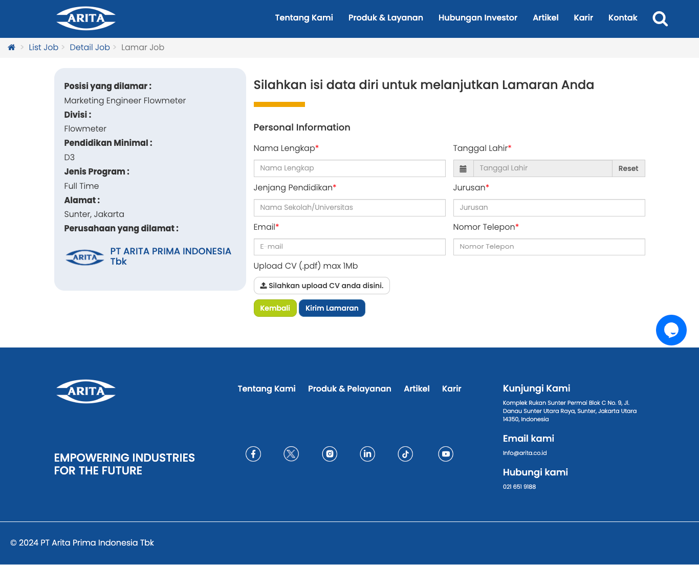Go to Hubungan Investor in navigation
699x565 pixels.
[477, 18]
